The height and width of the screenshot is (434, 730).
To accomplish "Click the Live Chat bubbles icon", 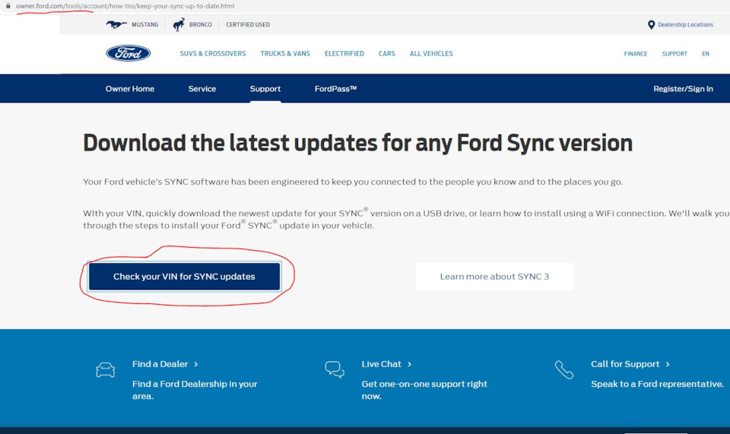I will click(335, 369).
